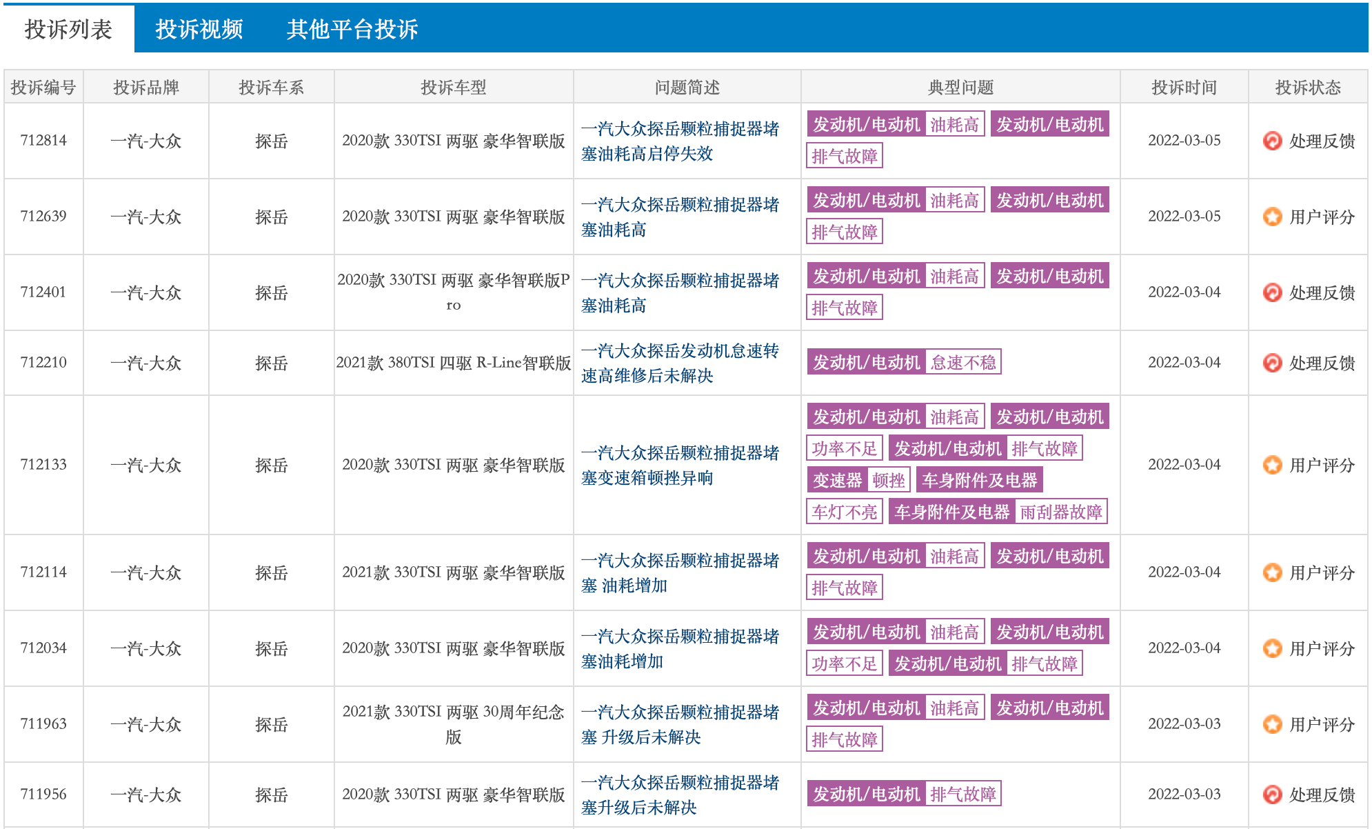Click 探岳 series cell in row 712210
Screen dimensions: 1372x829
(272, 363)
